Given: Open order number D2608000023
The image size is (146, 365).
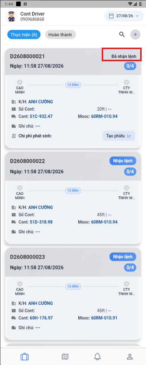Looking at the screenshot, I should pyautogui.click(x=27, y=257).
